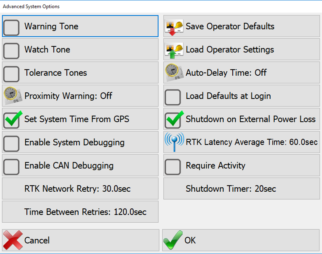The height and width of the screenshot is (254, 322).
Task: Enable the Warning Tone checkbox
Action: tap(11, 28)
